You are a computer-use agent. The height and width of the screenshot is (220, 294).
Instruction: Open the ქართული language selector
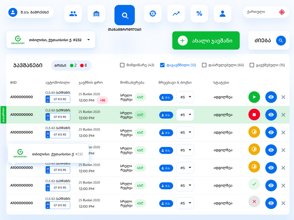(266, 12)
